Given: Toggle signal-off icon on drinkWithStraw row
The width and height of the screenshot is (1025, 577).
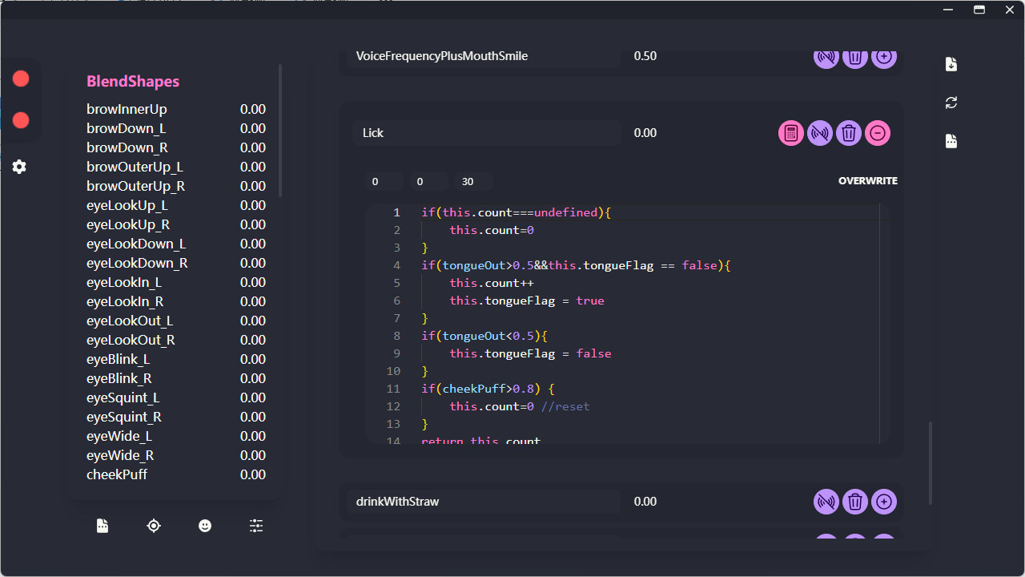Looking at the screenshot, I should pyautogui.click(x=826, y=502).
